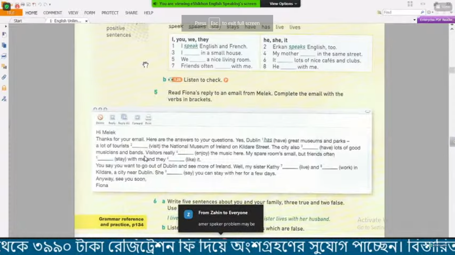Click the Print icon in quick access toolbar

click(x=23, y=4)
